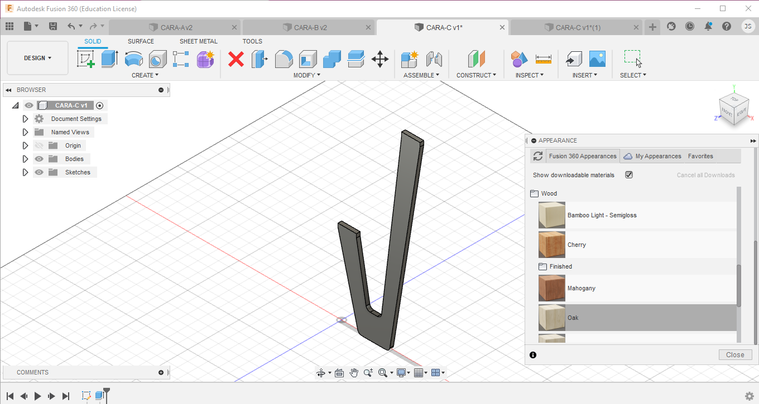The image size is (759, 404).
Task: Open the data panel grid icon
Action: (x=9, y=26)
